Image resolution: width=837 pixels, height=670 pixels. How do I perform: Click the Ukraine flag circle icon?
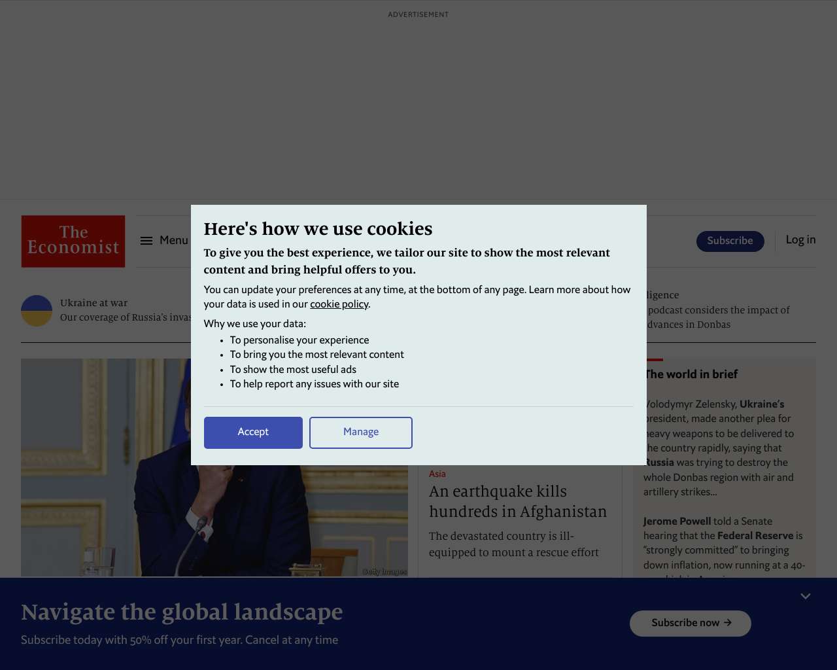click(x=37, y=311)
